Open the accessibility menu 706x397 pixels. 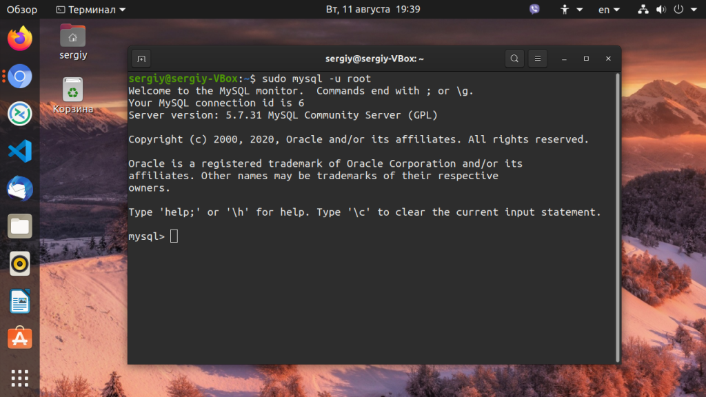[x=570, y=10]
